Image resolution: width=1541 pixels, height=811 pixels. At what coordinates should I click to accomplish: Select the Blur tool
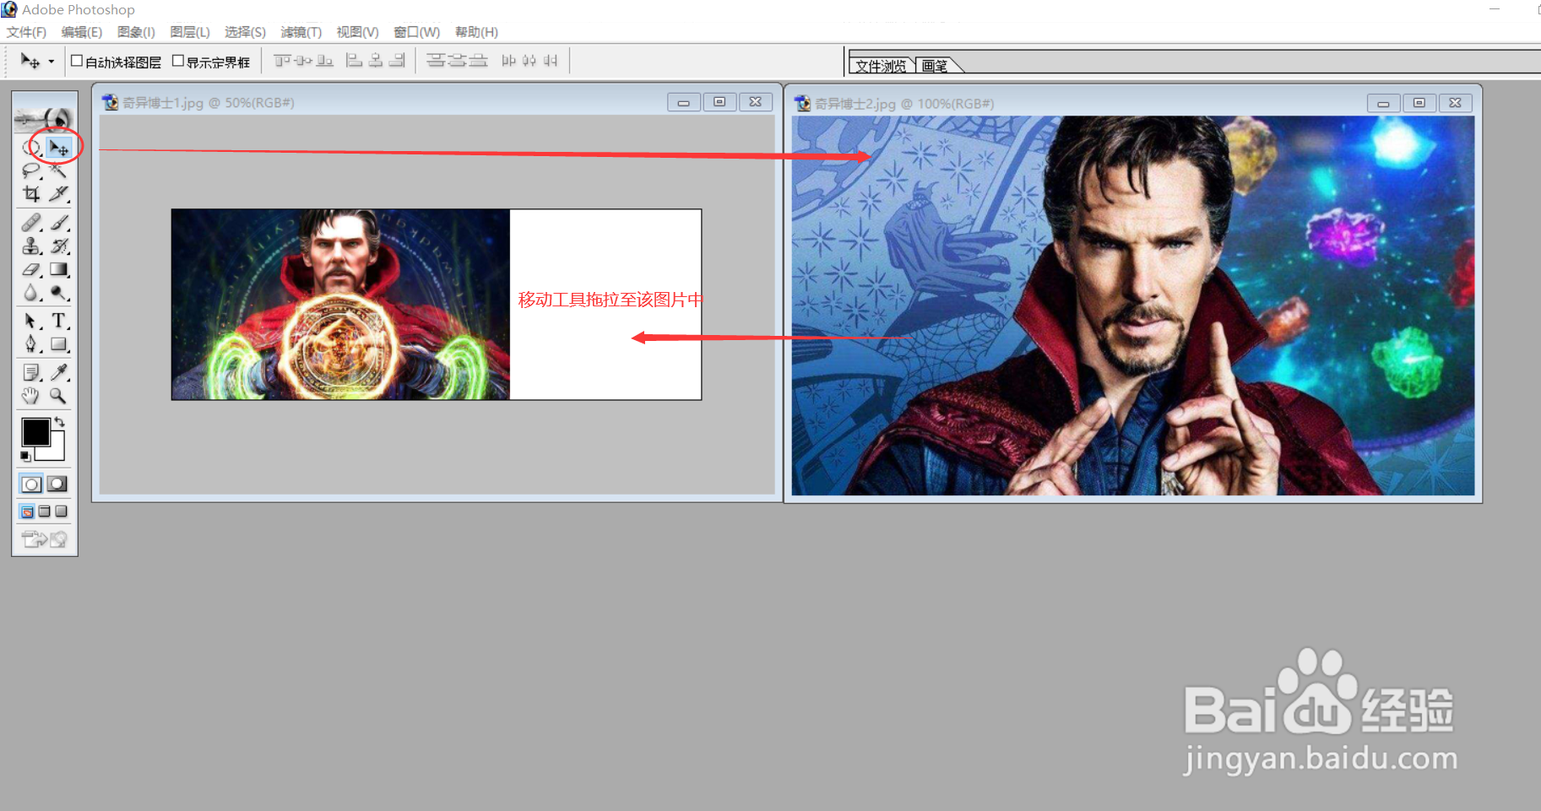[x=32, y=293]
